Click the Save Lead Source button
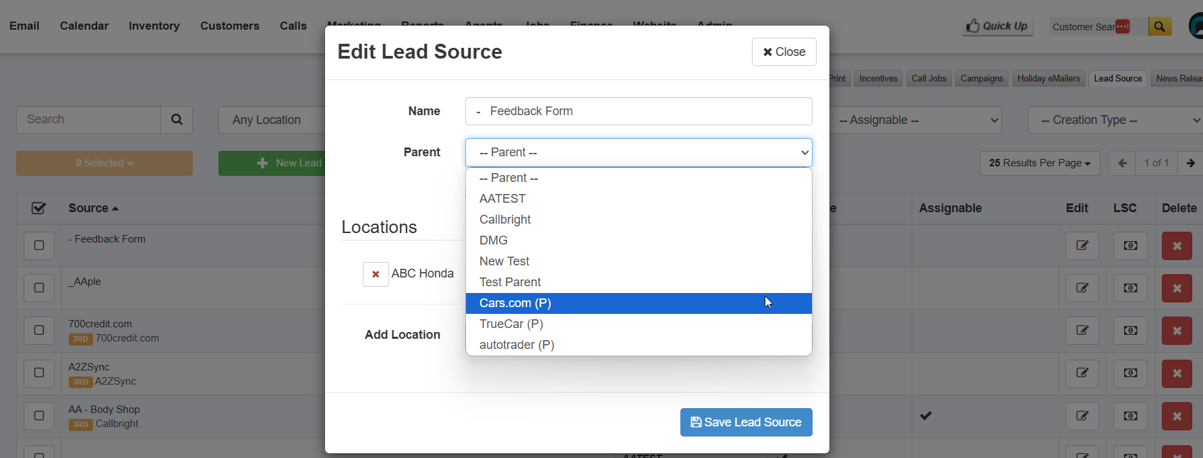Image resolution: width=1203 pixels, height=458 pixels. point(746,422)
